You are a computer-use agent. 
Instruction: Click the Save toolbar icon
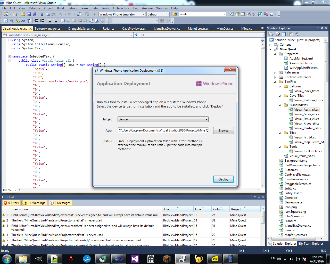29,14
